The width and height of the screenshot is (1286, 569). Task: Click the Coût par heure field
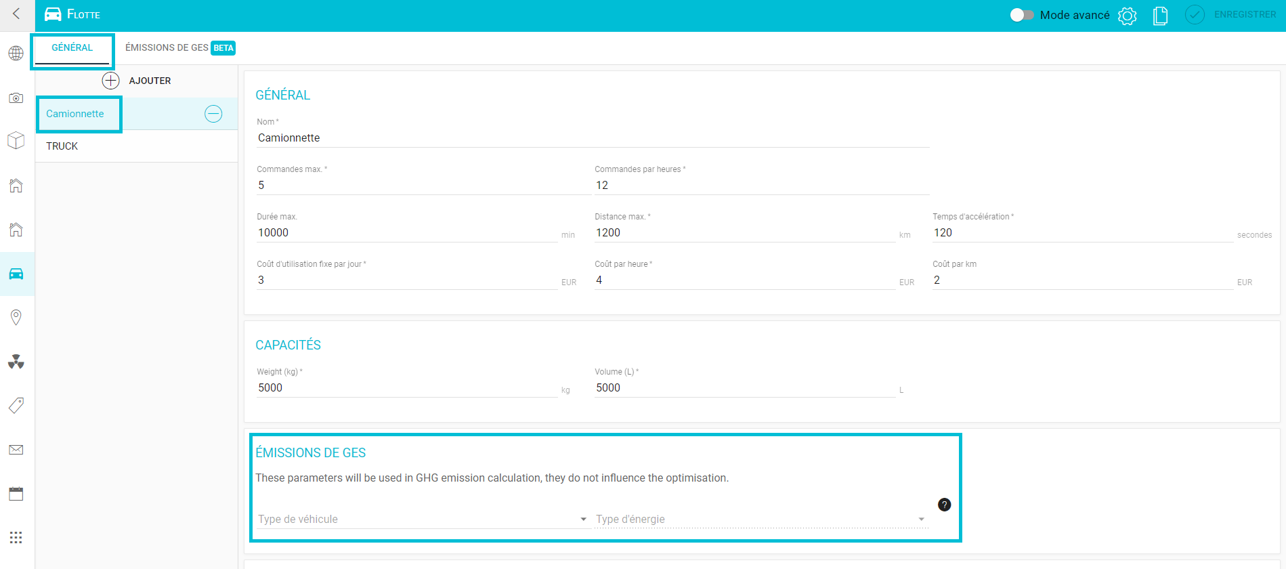pos(745,280)
